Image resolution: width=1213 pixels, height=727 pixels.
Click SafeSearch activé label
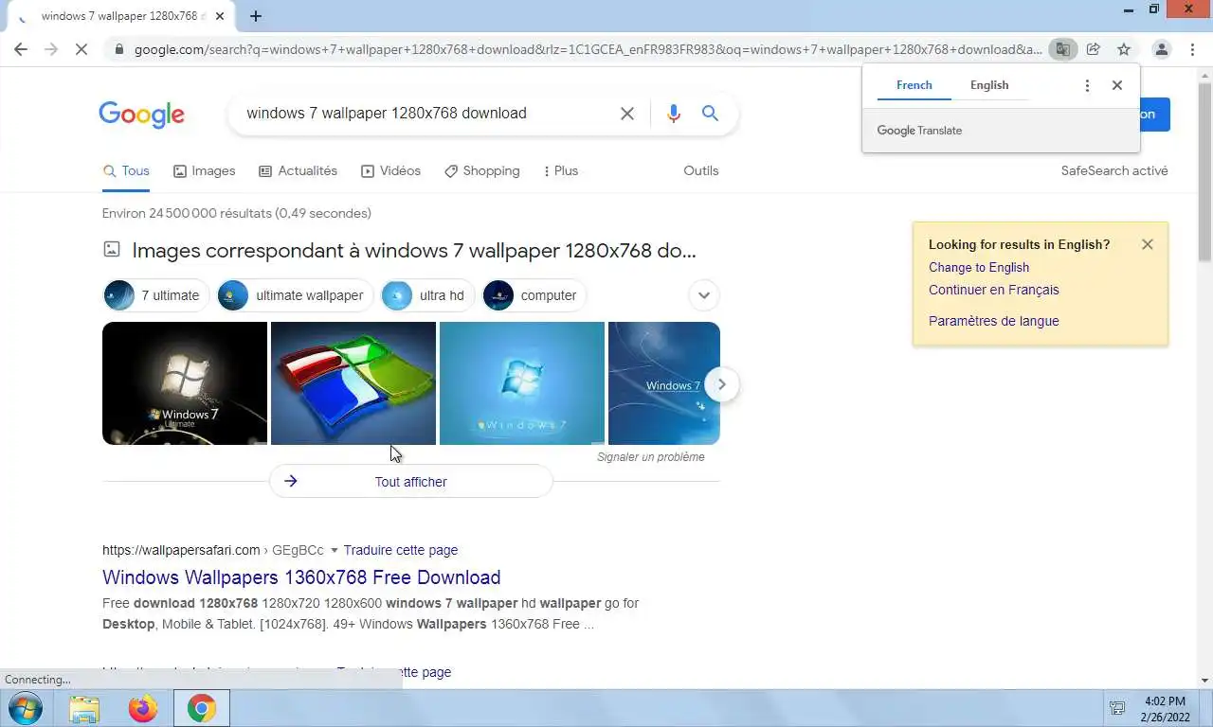1114,171
